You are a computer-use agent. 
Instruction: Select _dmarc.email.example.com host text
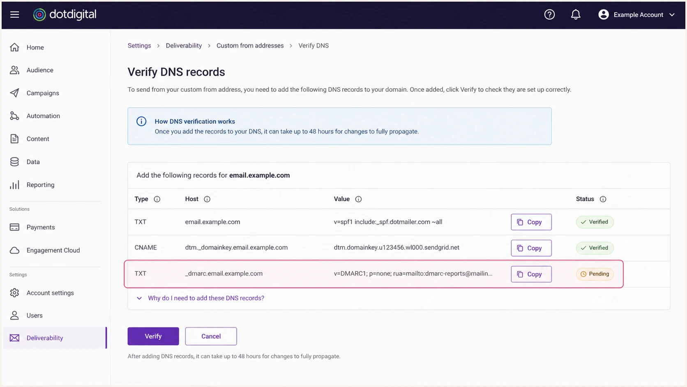click(224, 273)
